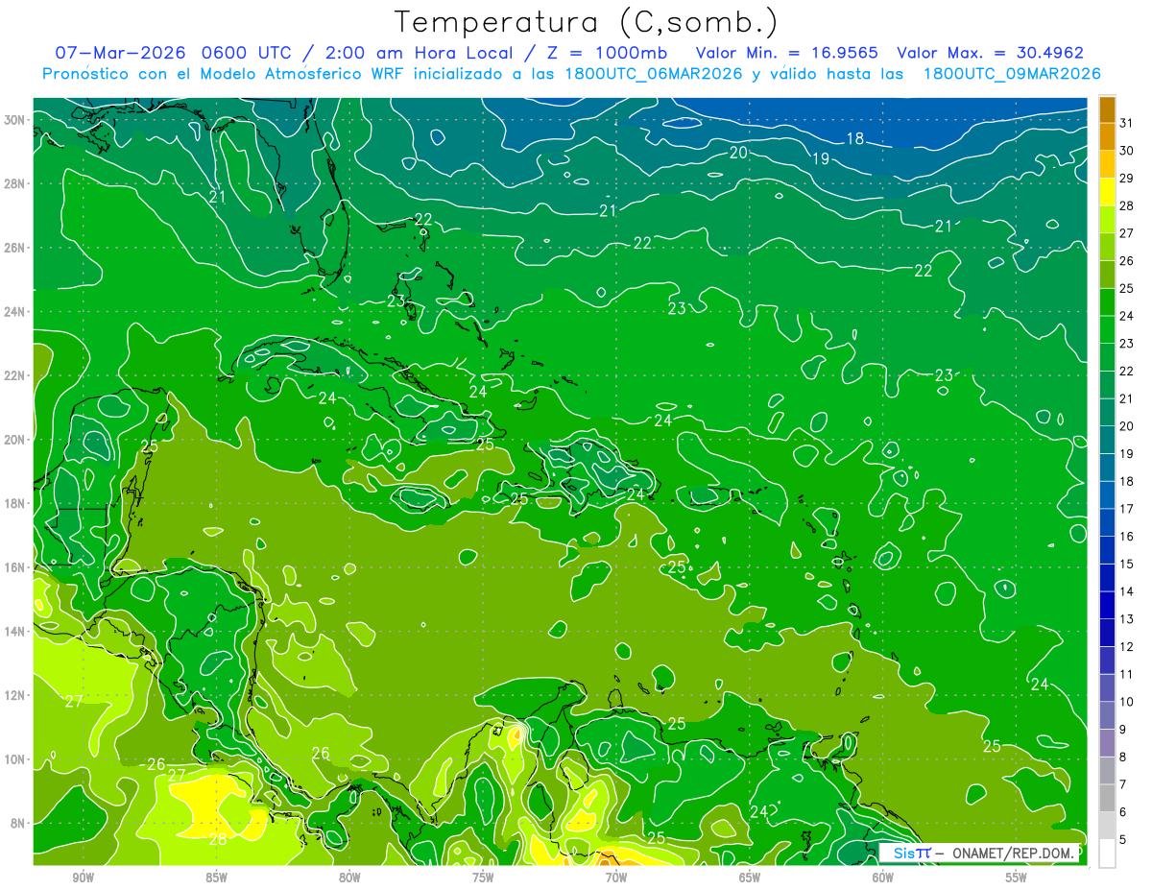Click the 28N latitude axis label
The height and width of the screenshot is (890, 1152).
15,183
